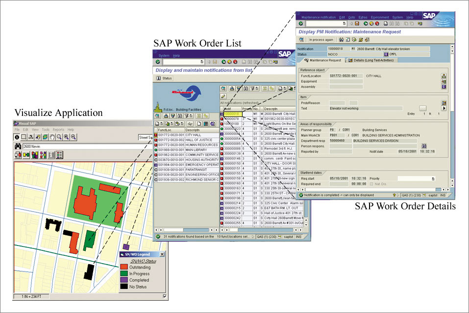Click the sort ascending icon above FunctLoc list

coord(166,116)
